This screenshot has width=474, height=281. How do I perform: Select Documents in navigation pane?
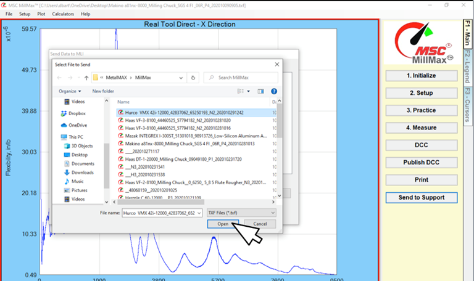pyautogui.click(x=79, y=163)
